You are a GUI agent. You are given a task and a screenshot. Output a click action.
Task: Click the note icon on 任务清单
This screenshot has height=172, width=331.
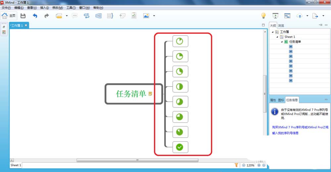(x=150, y=93)
